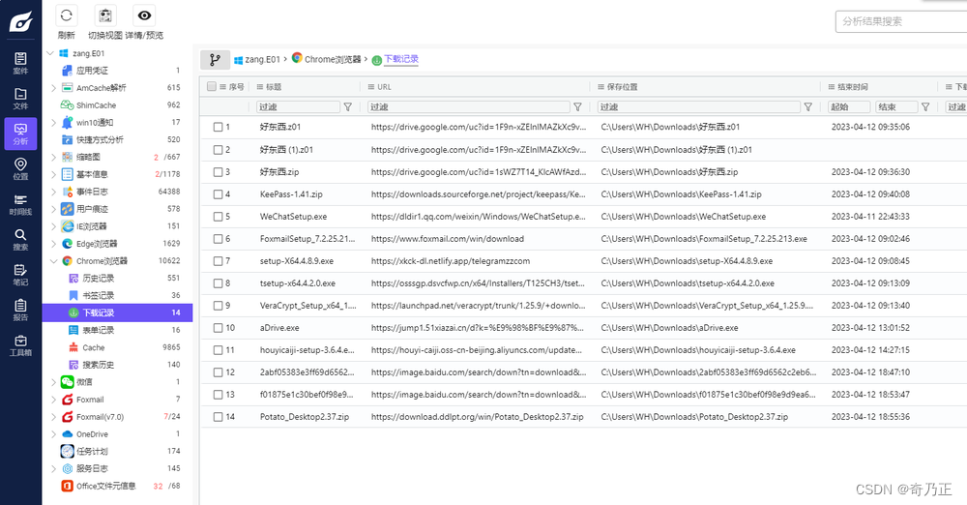
Task: Click the refresh icon in toolbar
Action: point(66,15)
